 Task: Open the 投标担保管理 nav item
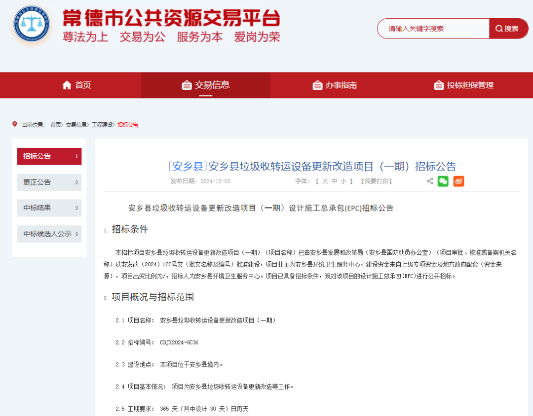click(x=464, y=85)
